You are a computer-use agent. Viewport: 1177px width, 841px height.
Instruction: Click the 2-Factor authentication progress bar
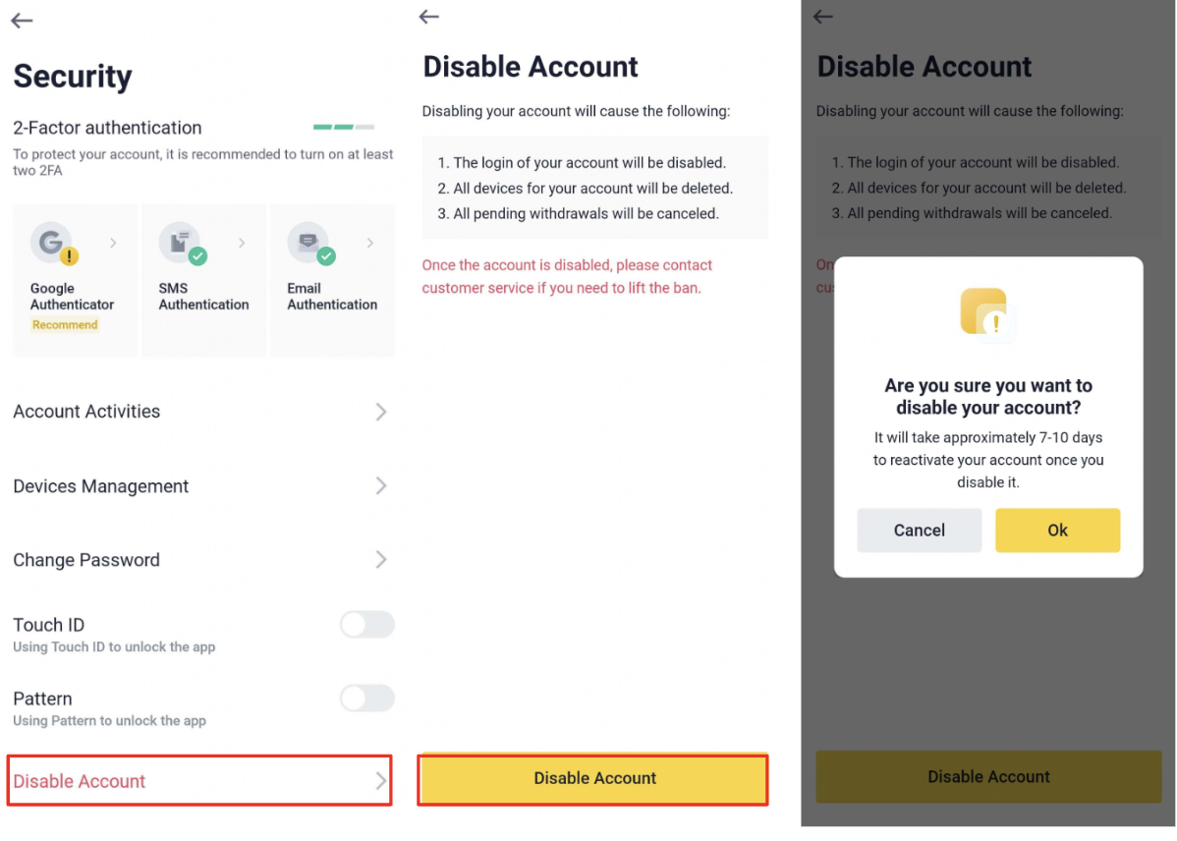(x=344, y=128)
